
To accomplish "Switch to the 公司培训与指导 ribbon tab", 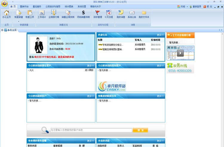I will tap(53, 7).
